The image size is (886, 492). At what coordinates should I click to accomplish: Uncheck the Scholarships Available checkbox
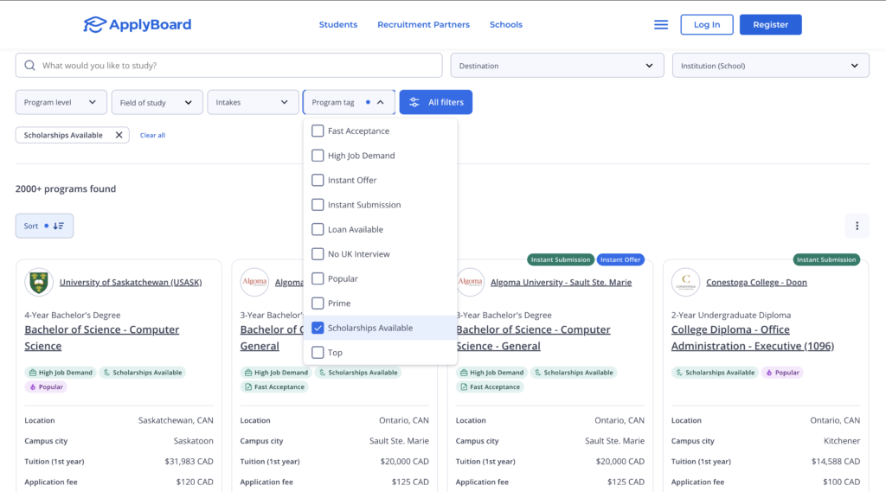point(318,329)
